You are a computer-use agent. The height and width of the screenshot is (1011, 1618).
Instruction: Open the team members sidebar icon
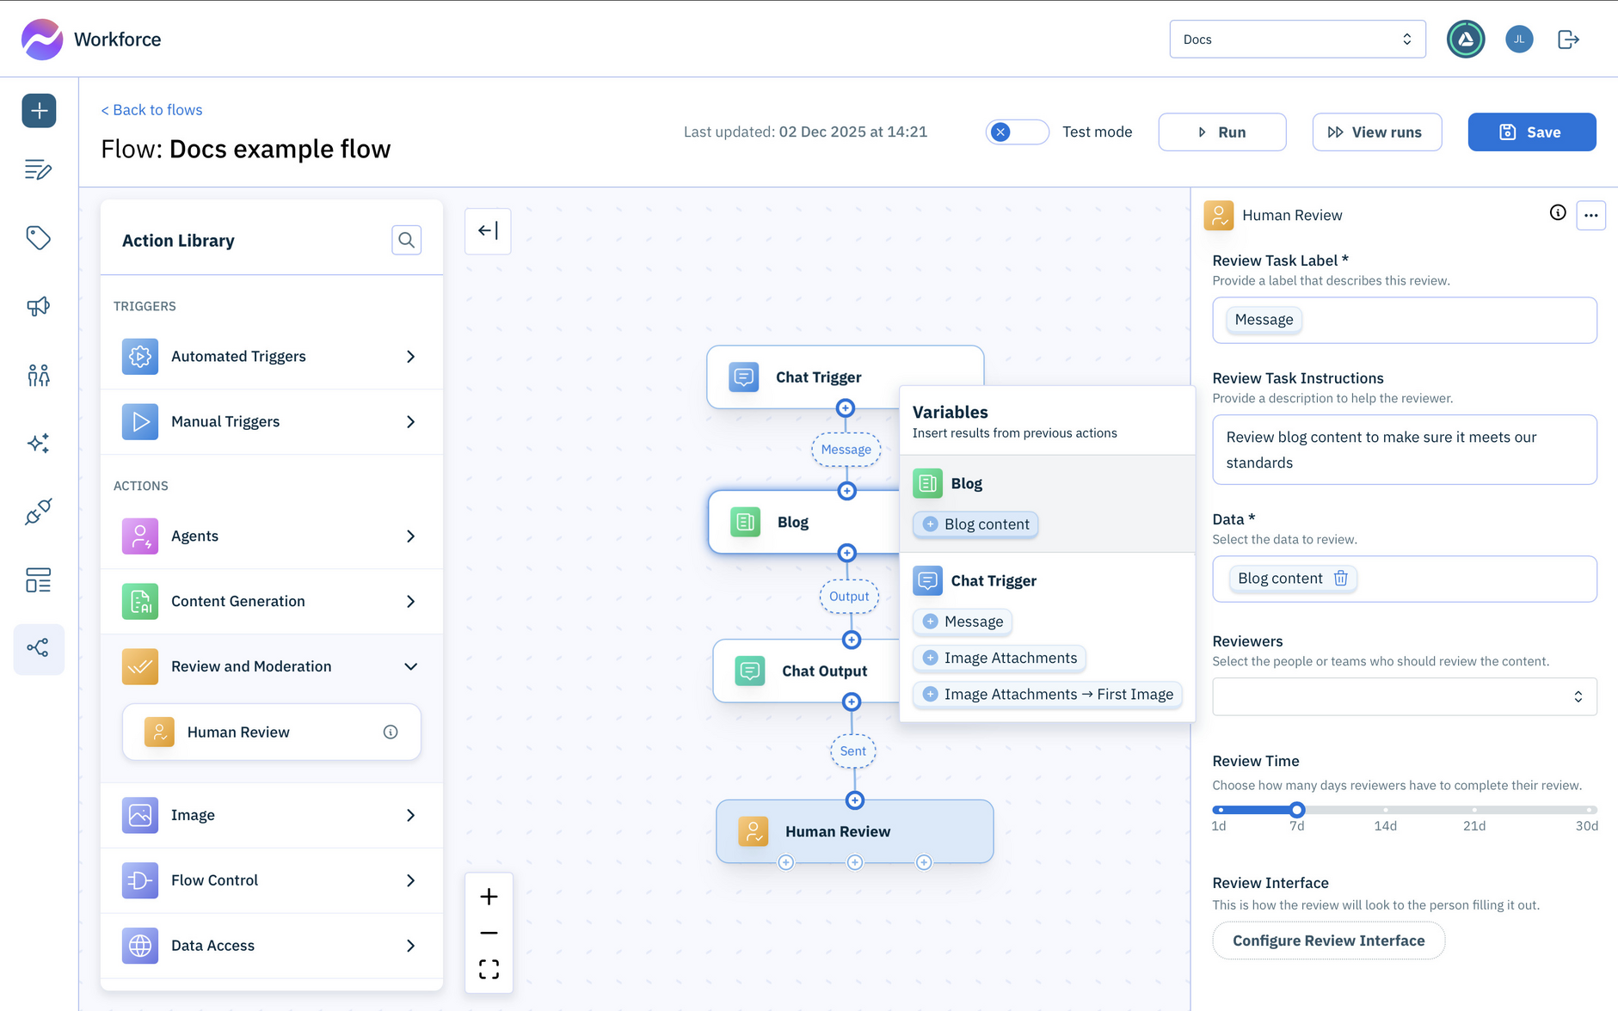(x=39, y=375)
